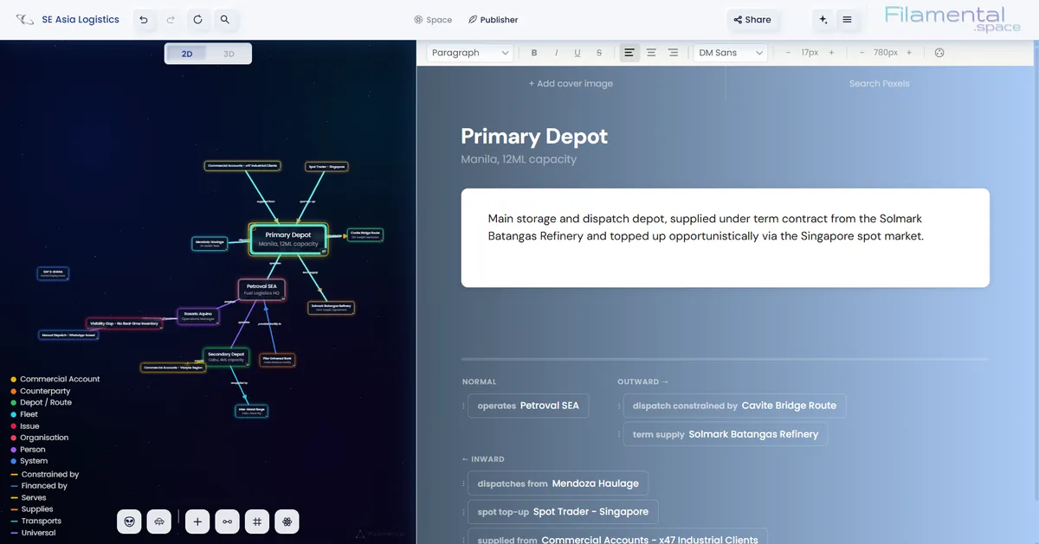Screen dimensions: 1039x544
Task: Apply strikethrough formatting
Action: pyautogui.click(x=599, y=53)
